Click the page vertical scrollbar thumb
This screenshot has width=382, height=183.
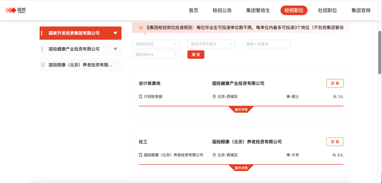click(379, 52)
